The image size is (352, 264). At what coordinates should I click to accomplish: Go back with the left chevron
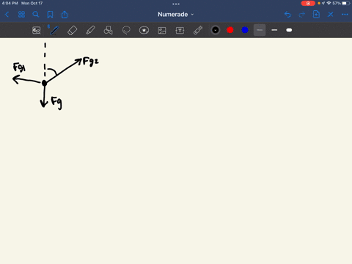[7, 15]
